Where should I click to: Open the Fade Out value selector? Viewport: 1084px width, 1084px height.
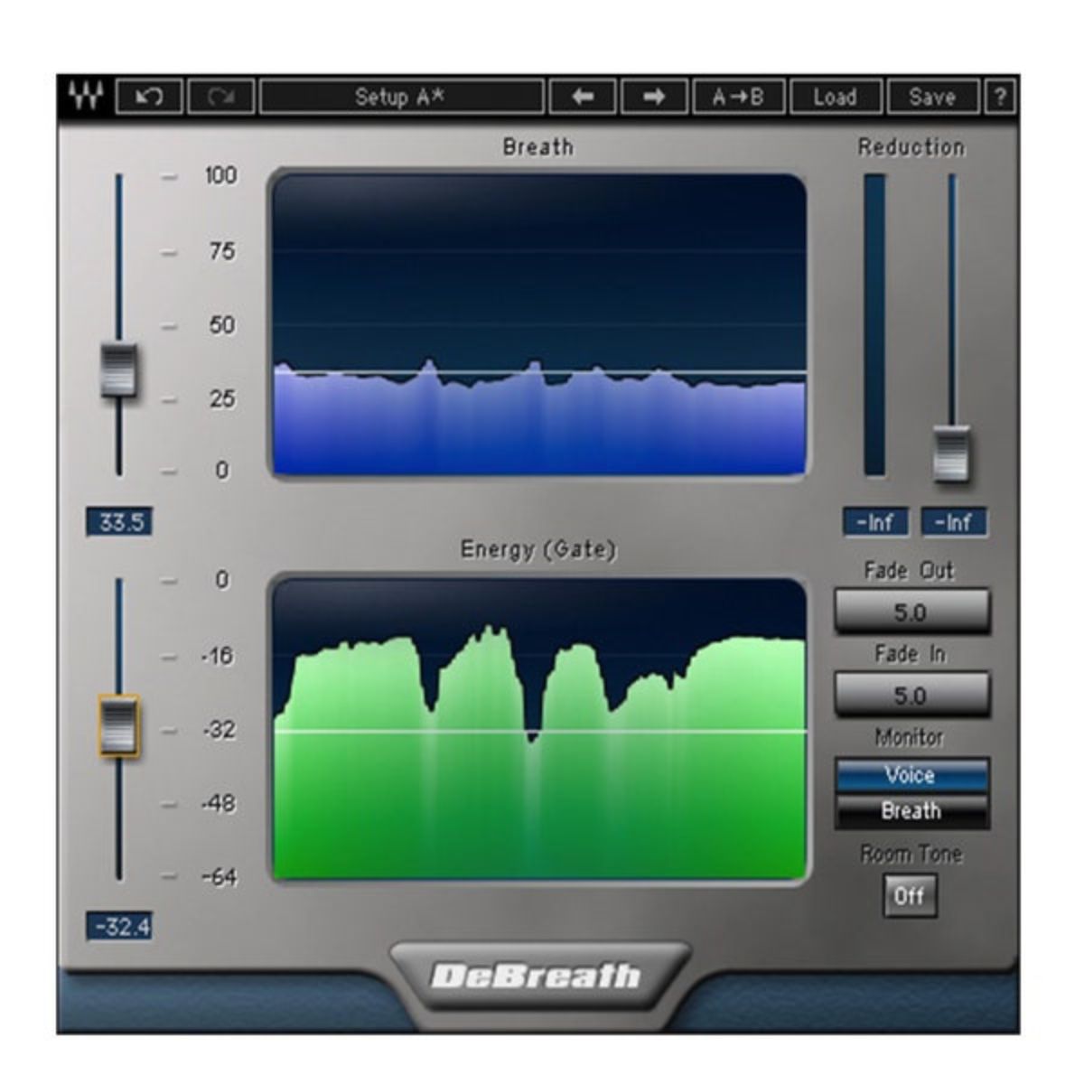coord(911,609)
